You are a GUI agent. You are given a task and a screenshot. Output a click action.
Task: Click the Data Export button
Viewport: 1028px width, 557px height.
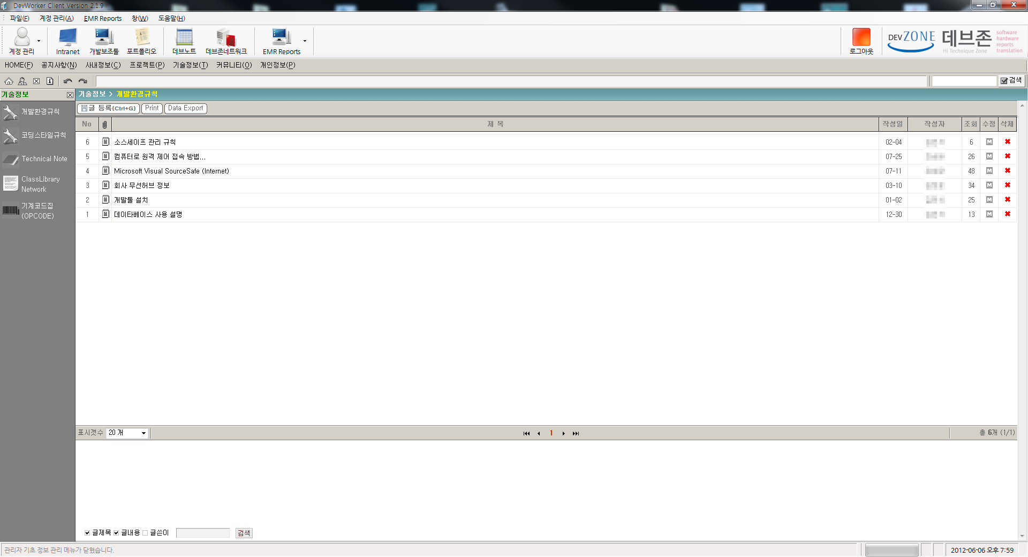[186, 108]
